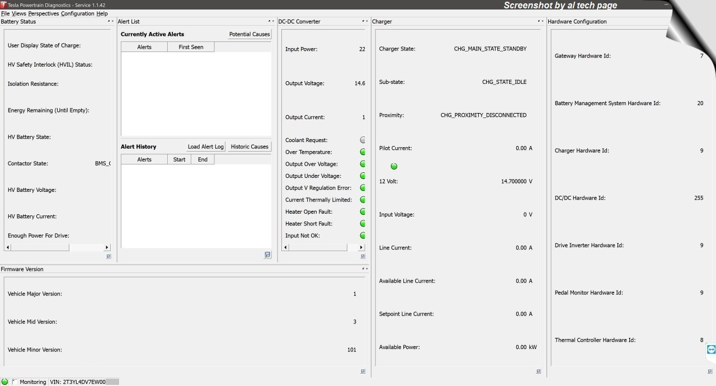Enable the Monitoring checkbox

coord(15,382)
